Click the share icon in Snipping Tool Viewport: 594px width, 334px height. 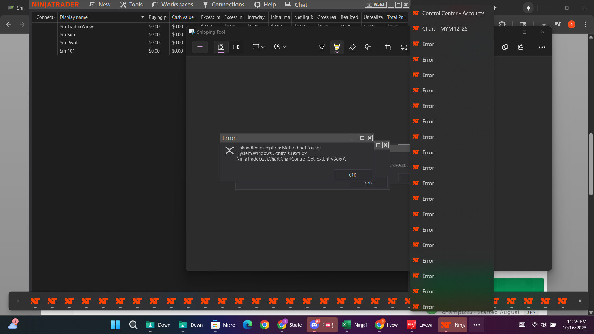click(x=521, y=47)
